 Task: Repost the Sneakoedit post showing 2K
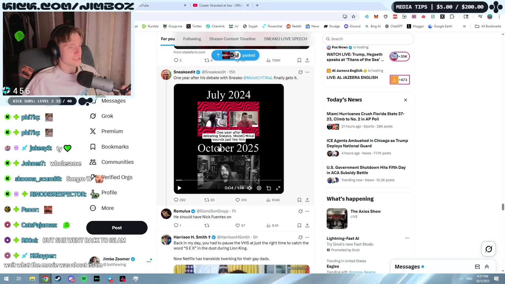[x=209, y=200]
